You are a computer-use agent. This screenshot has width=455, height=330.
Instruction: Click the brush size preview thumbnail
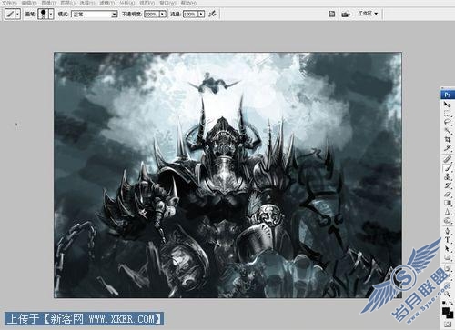[44, 14]
